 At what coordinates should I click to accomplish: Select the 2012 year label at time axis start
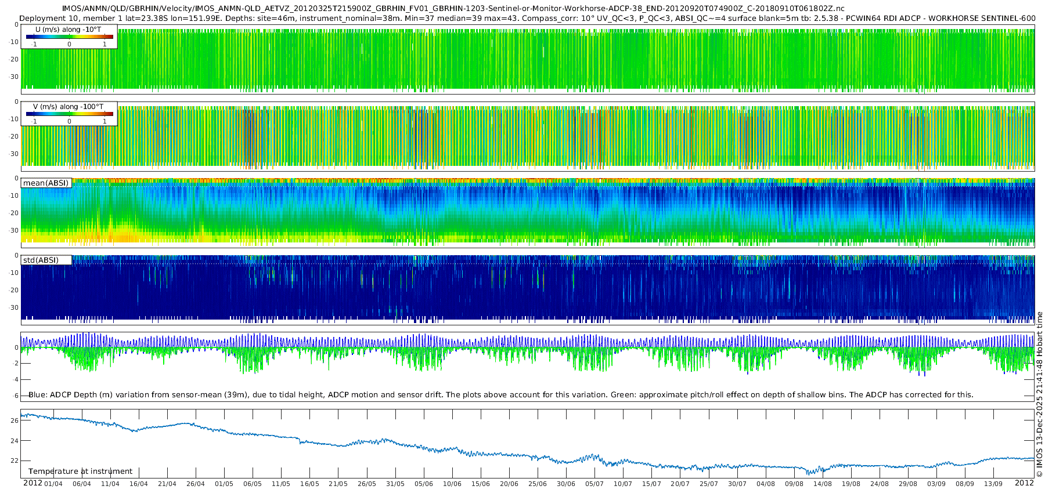pyautogui.click(x=33, y=483)
